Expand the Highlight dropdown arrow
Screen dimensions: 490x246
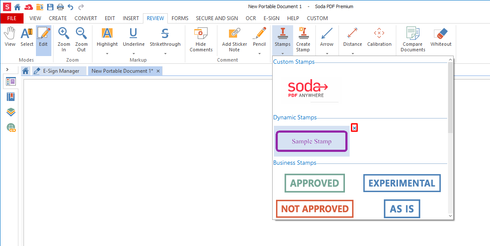(107, 54)
